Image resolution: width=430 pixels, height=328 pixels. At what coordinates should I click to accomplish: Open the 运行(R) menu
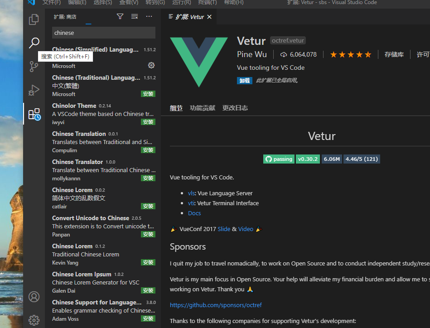pyautogui.click(x=181, y=2)
